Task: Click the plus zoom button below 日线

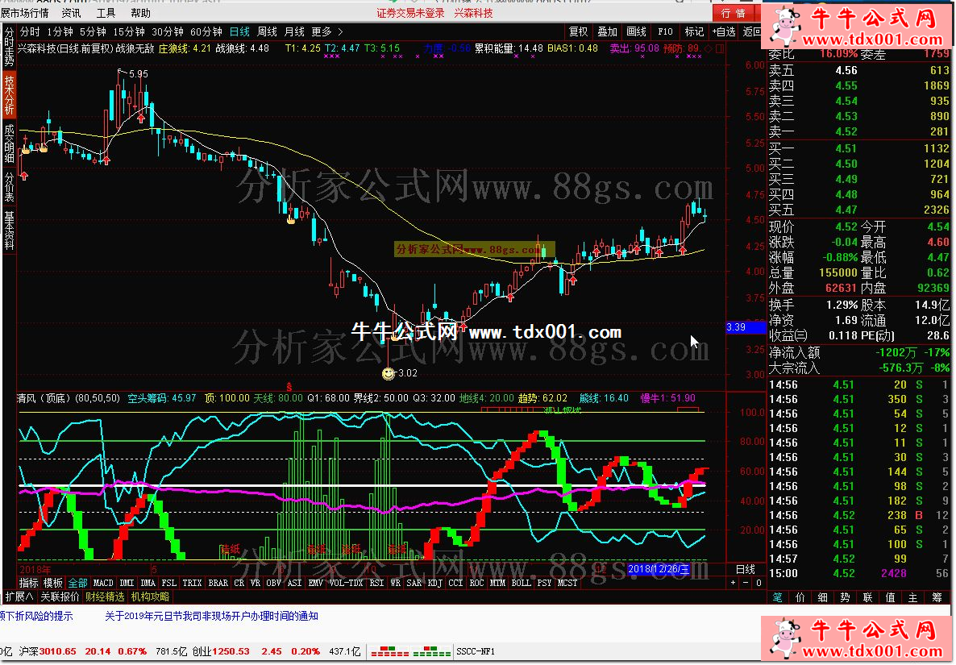Action: coord(734,583)
